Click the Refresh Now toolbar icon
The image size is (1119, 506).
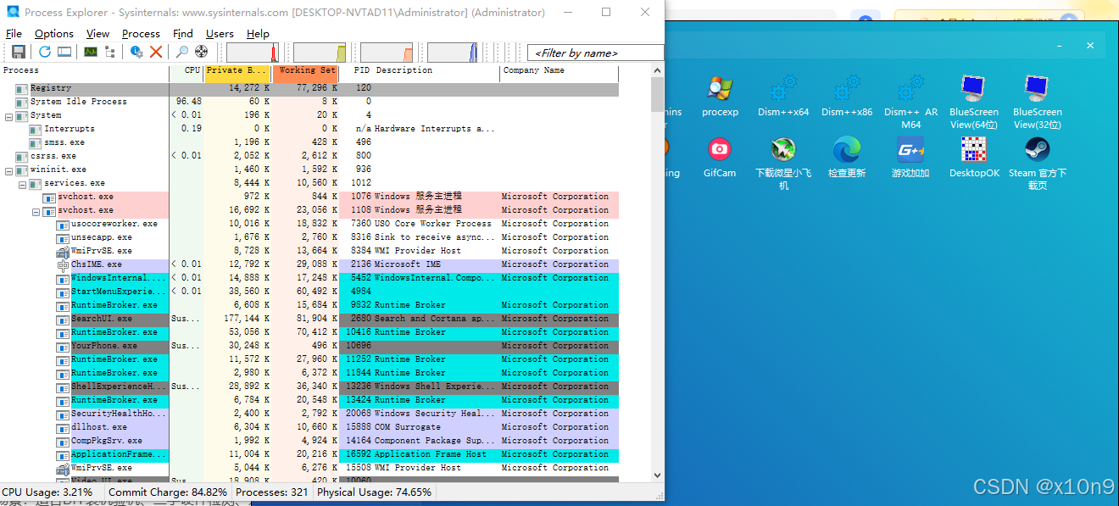(44, 53)
